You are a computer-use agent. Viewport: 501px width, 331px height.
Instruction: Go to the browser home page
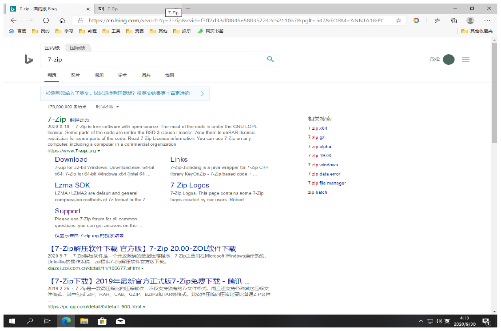click(62, 20)
